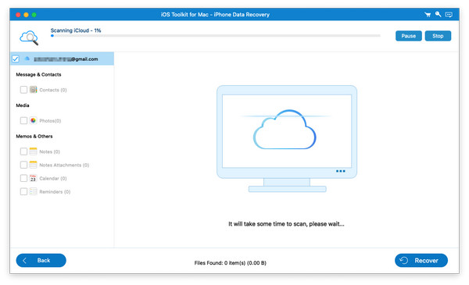Select the Contacts app icon
The width and height of the screenshot is (469, 285).
coord(33,90)
